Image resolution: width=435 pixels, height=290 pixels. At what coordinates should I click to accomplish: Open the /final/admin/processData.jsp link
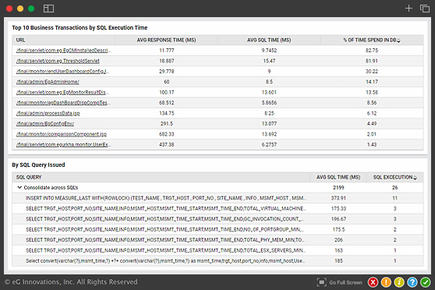point(48,113)
